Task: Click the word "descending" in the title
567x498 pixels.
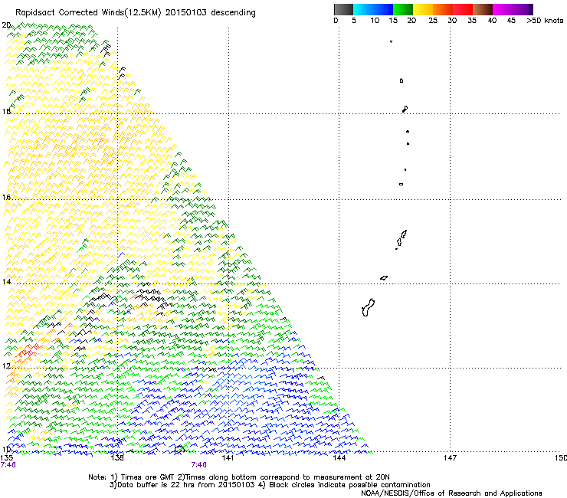Action: click(x=233, y=13)
